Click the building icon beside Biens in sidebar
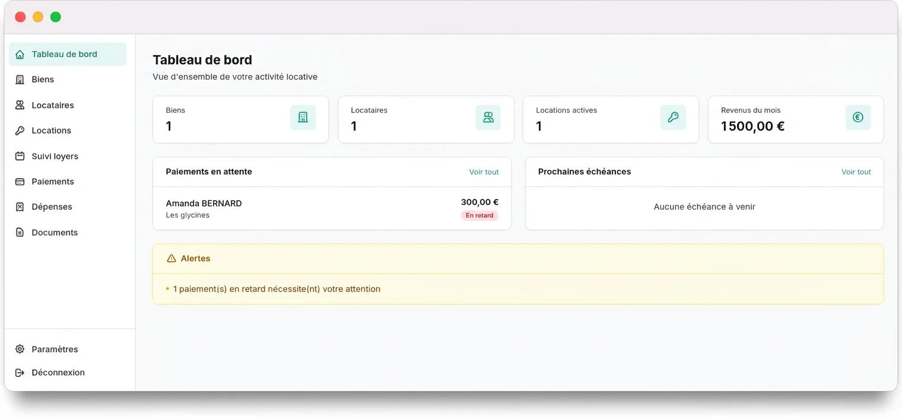This screenshot has width=902, height=418. 20,80
